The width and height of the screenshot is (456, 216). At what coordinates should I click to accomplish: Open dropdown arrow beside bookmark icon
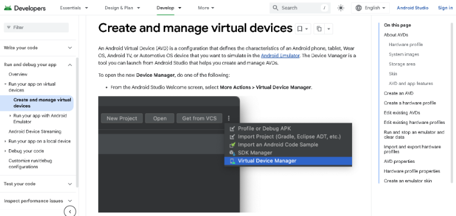coord(307,29)
